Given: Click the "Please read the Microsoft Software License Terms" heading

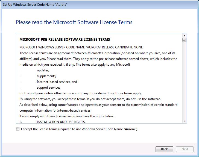Looking at the screenshot, I should 74,22.
